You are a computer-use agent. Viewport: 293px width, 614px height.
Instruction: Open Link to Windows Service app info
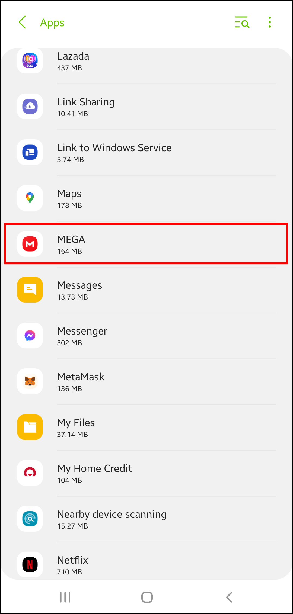(114, 152)
